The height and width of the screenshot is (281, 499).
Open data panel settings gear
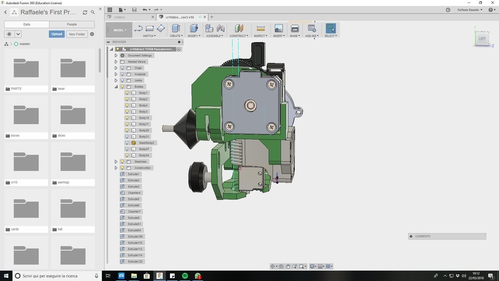point(92,34)
